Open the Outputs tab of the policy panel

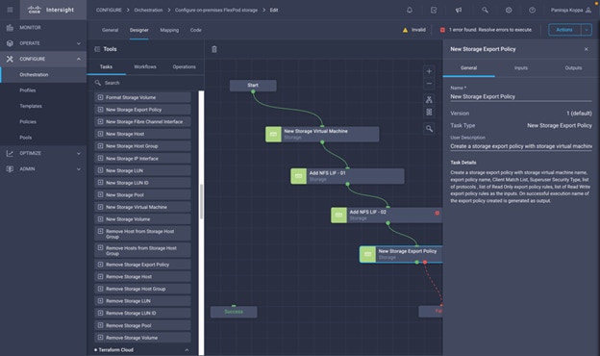point(573,67)
